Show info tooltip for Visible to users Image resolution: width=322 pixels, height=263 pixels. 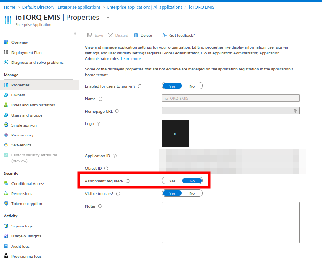[x=118, y=194]
